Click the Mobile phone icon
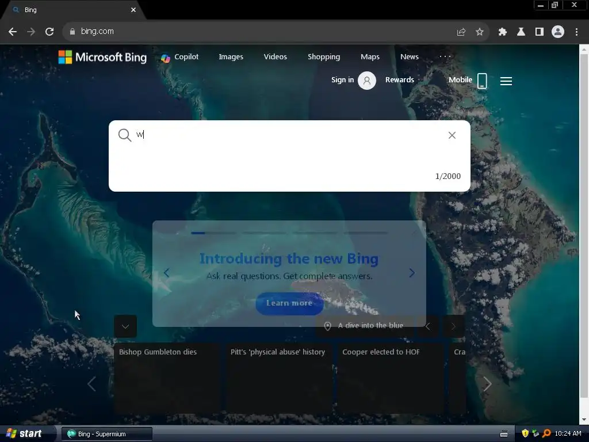 click(x=483, y=81)
